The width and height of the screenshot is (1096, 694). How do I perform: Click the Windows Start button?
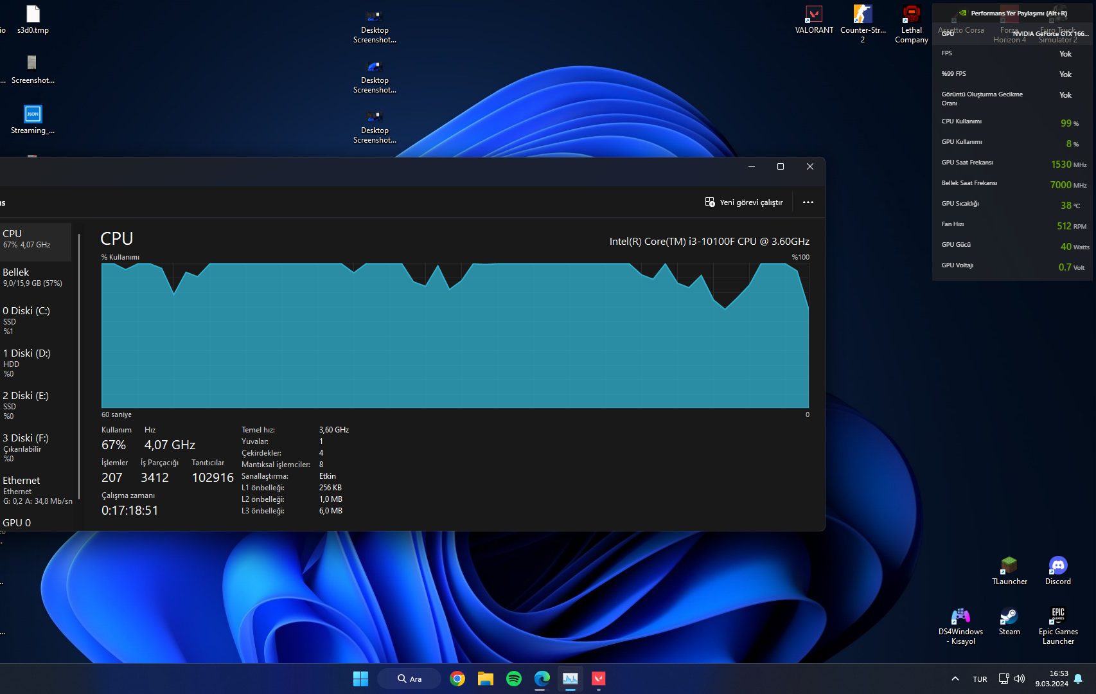[360, 679]
